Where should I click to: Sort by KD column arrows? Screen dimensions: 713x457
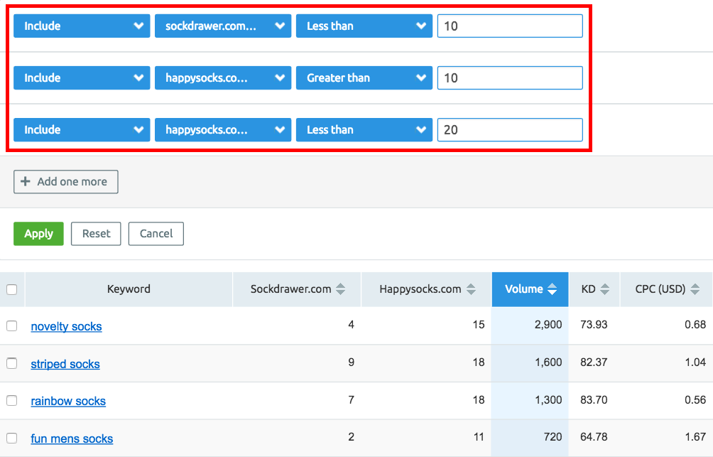[605, 289]
